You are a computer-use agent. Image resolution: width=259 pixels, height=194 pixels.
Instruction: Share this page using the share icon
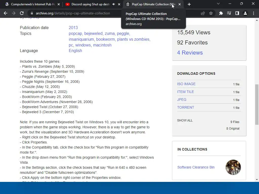[x=203, y=13]
